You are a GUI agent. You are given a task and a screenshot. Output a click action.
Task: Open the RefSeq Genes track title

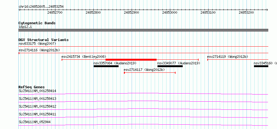pos(32,87)
